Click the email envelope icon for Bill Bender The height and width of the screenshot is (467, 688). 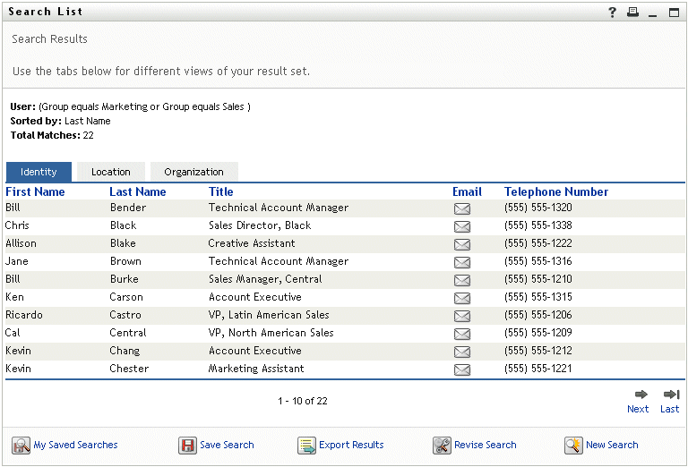click(x=461, y=208)
